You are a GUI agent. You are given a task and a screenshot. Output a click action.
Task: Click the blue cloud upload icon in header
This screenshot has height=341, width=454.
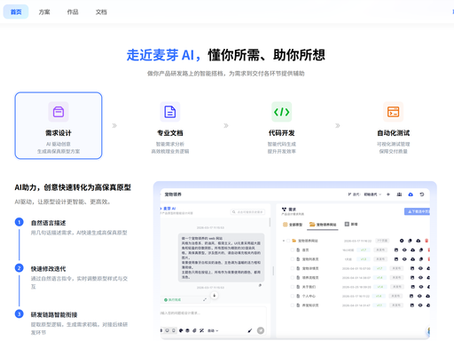411,194
